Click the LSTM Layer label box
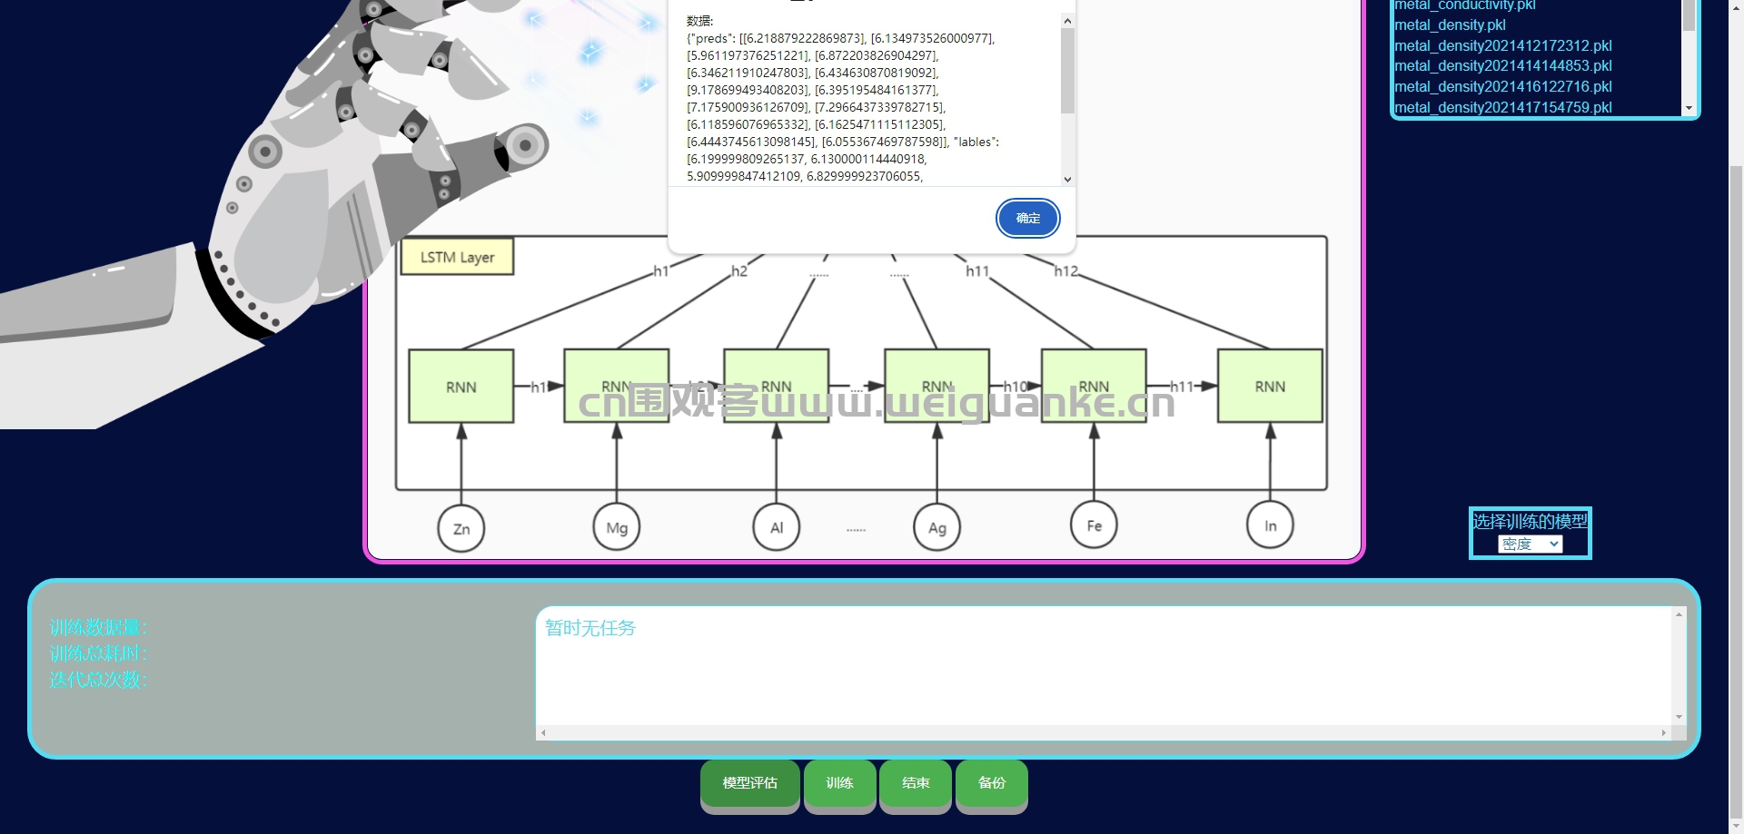1744x834 pixels. (457, 257)
